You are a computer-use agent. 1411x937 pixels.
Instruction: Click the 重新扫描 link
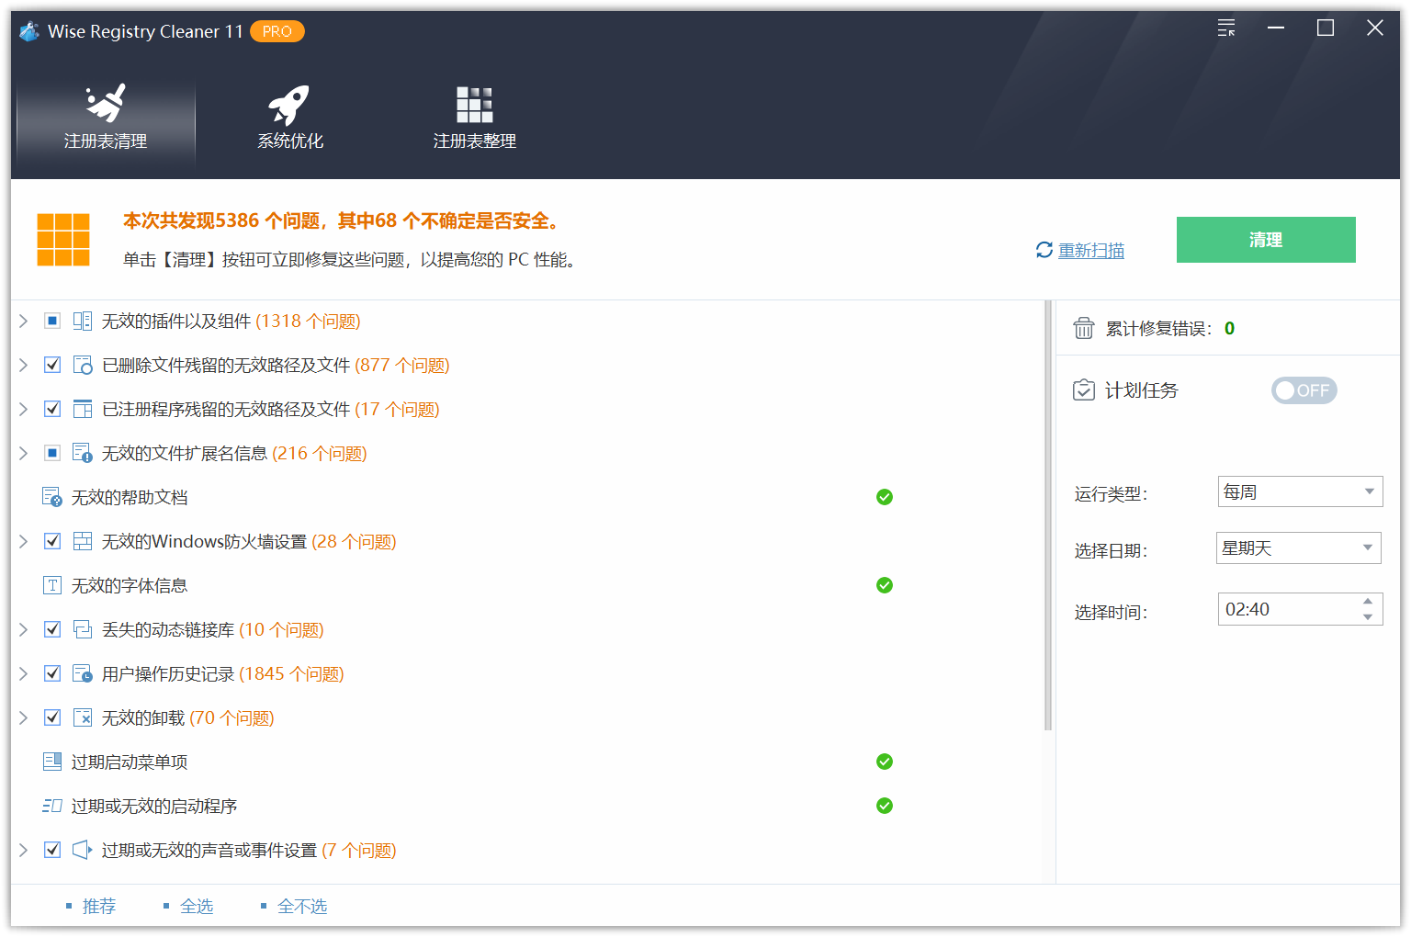(x=1091, y=251)
